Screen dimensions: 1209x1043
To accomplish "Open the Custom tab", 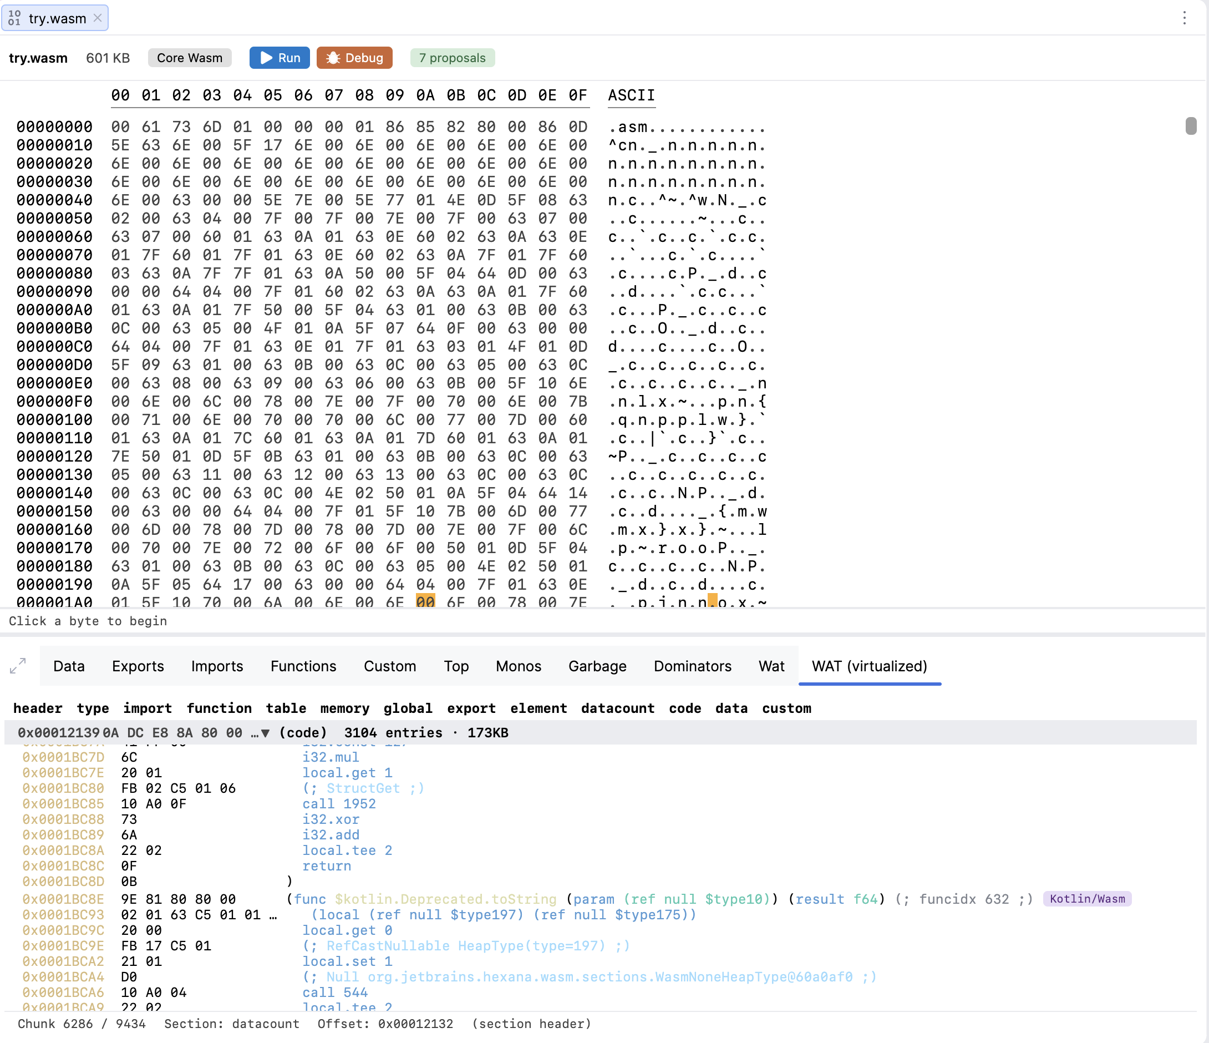I will pos(390,666).
